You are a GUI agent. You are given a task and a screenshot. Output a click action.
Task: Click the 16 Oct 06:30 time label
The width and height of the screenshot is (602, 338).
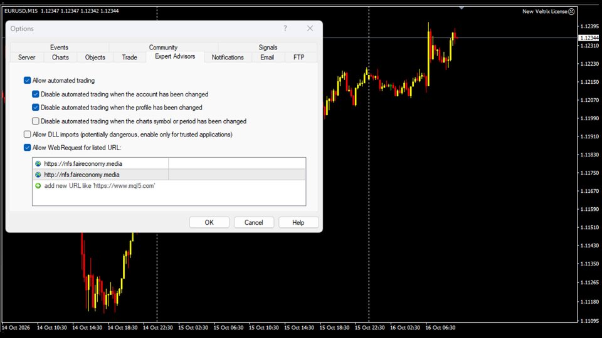click(x=440, y=327)
